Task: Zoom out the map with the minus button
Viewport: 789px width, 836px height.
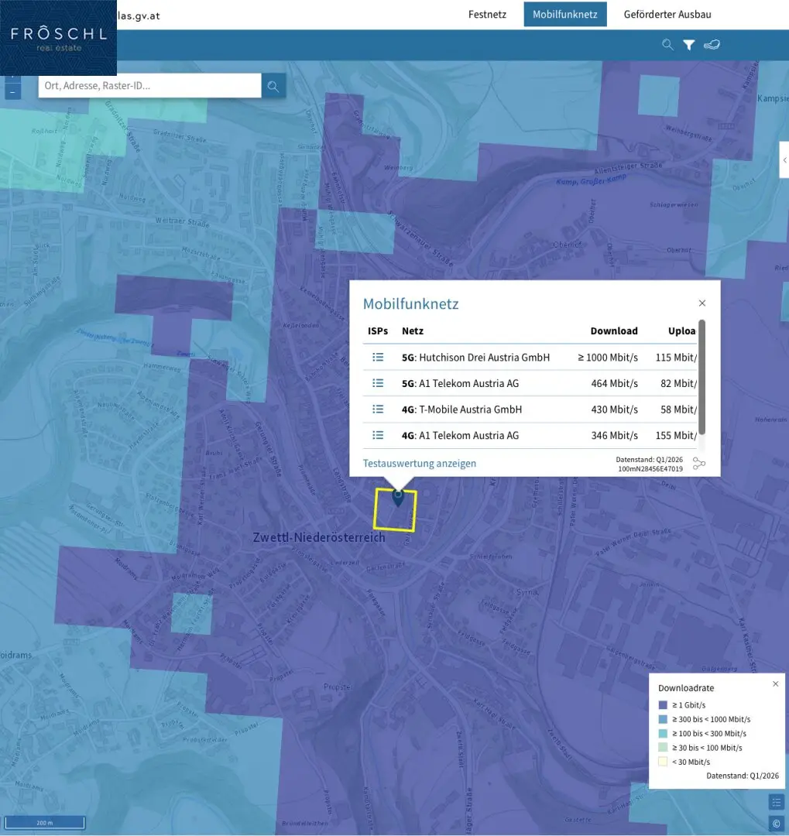Action: [x=13, y=92]
